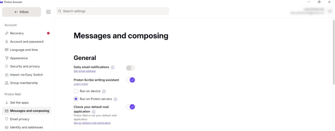Screen dimensions: 335x131
Task: Click Set as default mail application link
Action: click(92, 123)
